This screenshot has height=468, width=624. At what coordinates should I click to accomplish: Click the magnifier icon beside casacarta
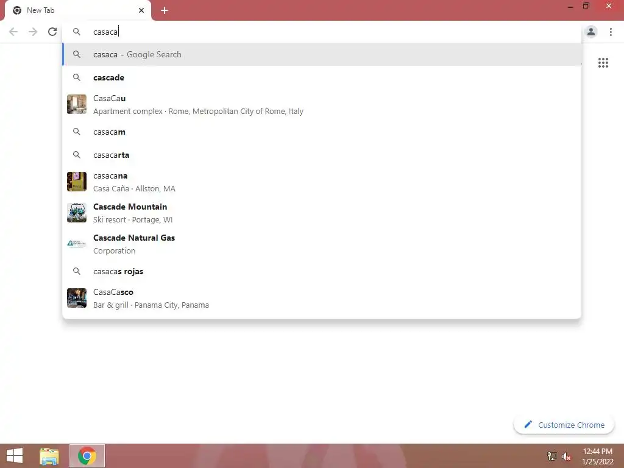pos(77,155)
